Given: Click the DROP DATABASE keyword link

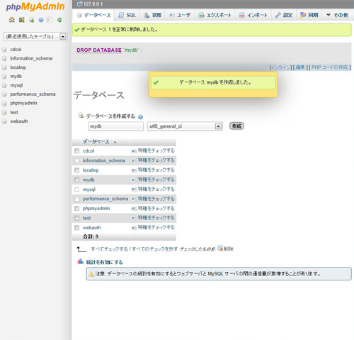Looking at the screenshot, I should pos(99,50).
